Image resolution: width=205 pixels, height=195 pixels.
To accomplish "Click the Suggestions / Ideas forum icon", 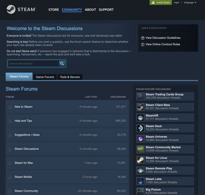I will (10, 135).
